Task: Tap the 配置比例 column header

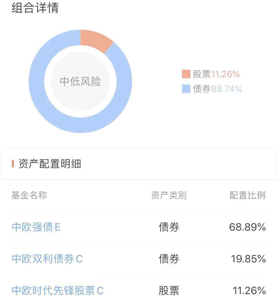Action: pyautogui.click(x=248, y=195)
